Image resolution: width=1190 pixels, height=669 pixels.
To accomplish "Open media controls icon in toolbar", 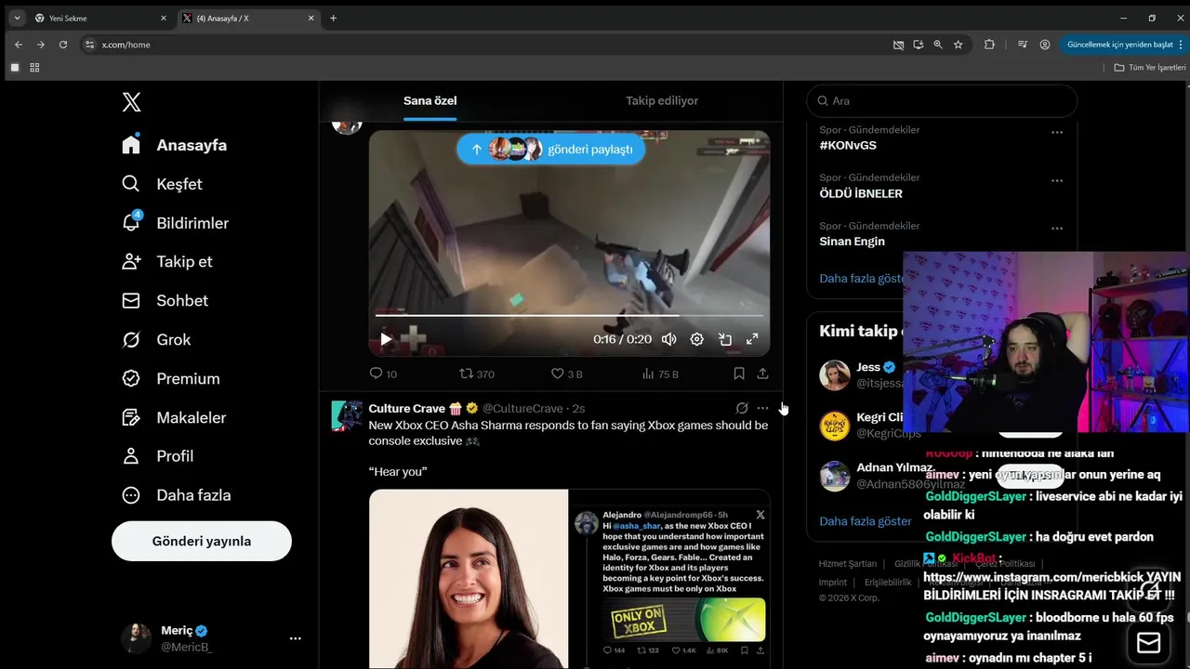I will (1023, 45).
